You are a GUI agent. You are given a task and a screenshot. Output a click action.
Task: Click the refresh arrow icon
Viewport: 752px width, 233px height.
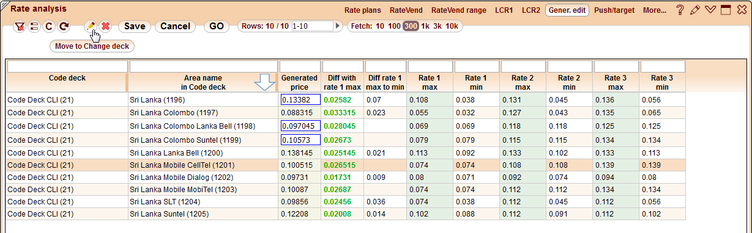(x=64, y=27)
